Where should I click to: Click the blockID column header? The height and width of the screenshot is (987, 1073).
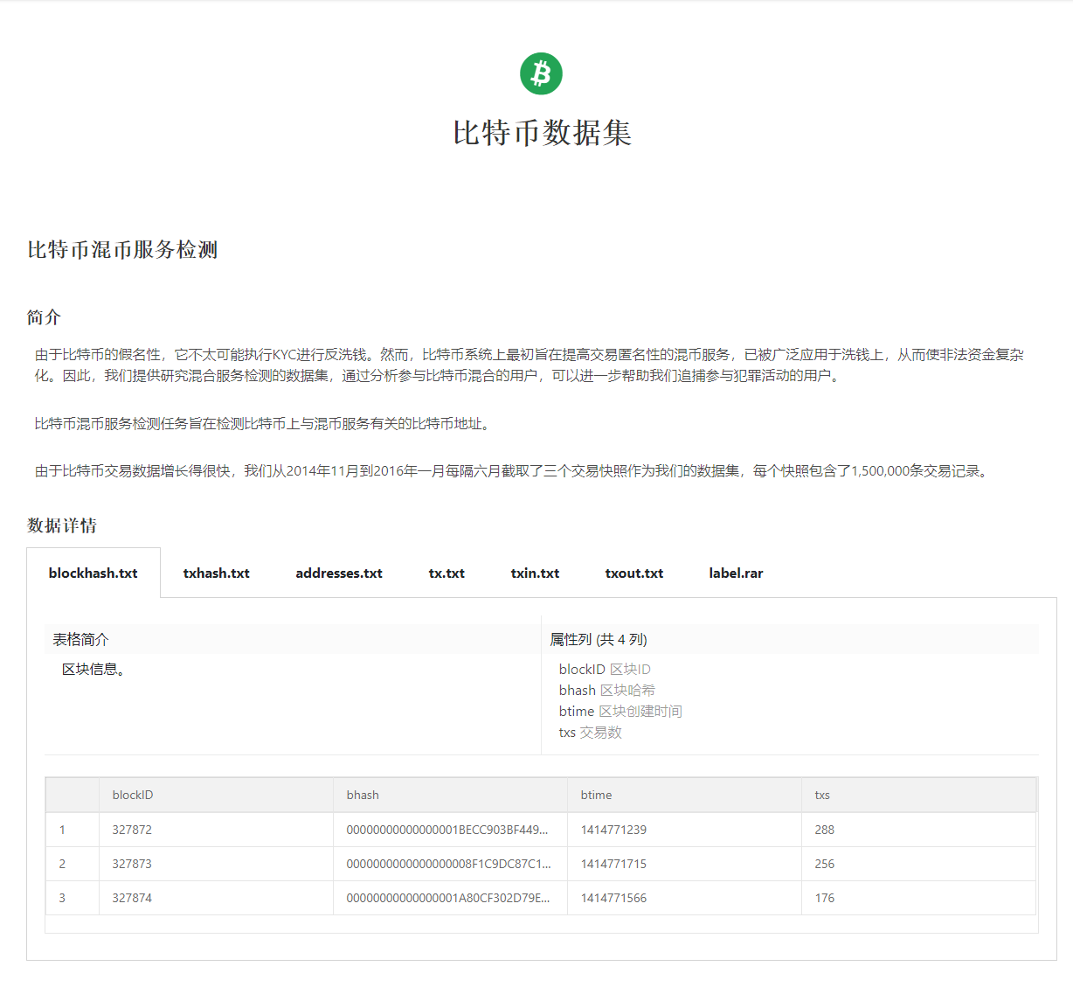131,795
